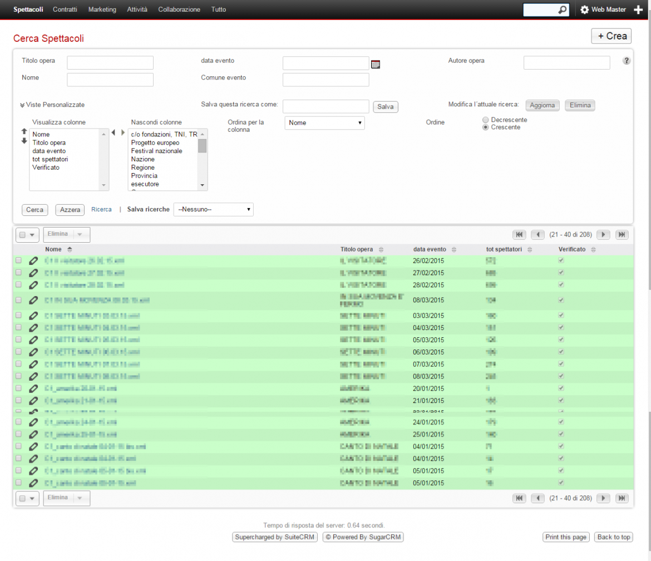Go to first page in top pagination
Viewport: 651px width, 561px height.
tap(519, 235)
